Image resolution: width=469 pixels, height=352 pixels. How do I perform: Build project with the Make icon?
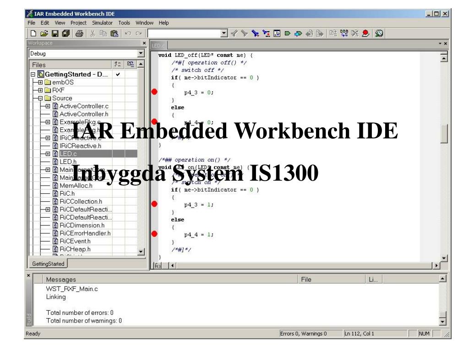[x=344, y=33]
